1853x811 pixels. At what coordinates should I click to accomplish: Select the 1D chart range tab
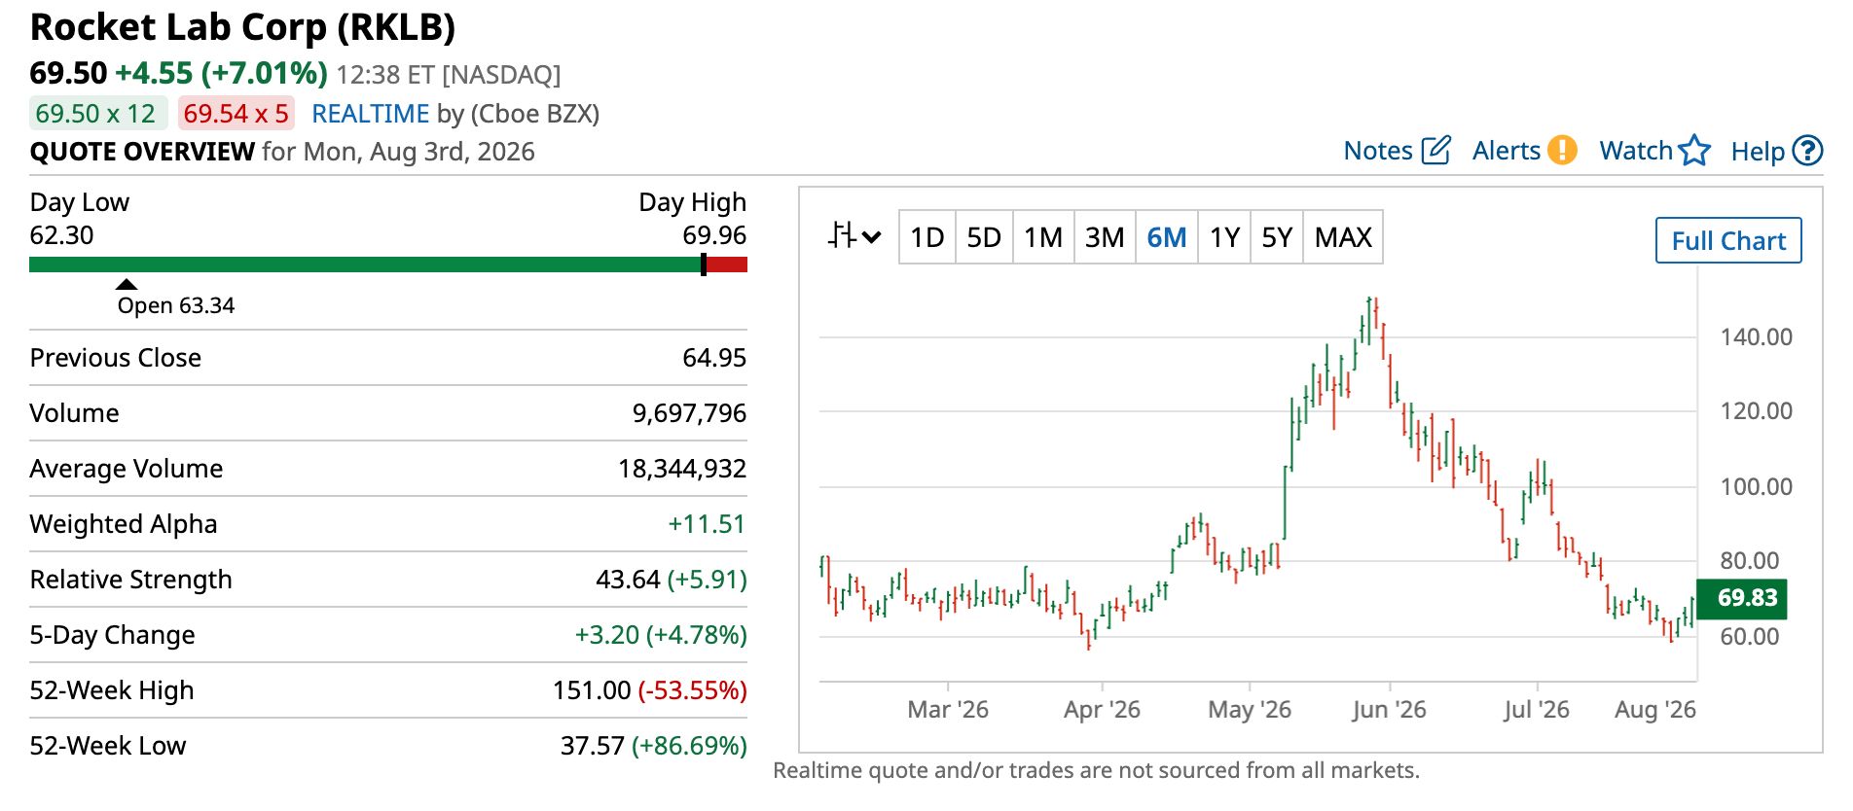[926, 237]
